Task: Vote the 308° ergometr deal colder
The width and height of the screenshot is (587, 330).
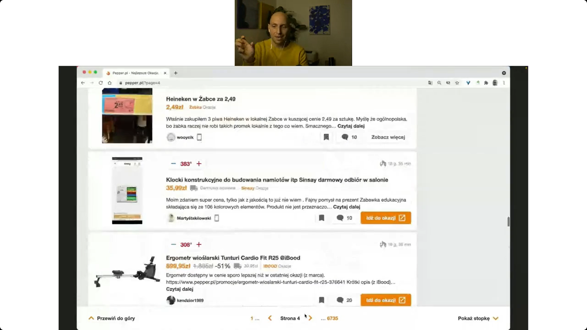Action: (173, 245)
